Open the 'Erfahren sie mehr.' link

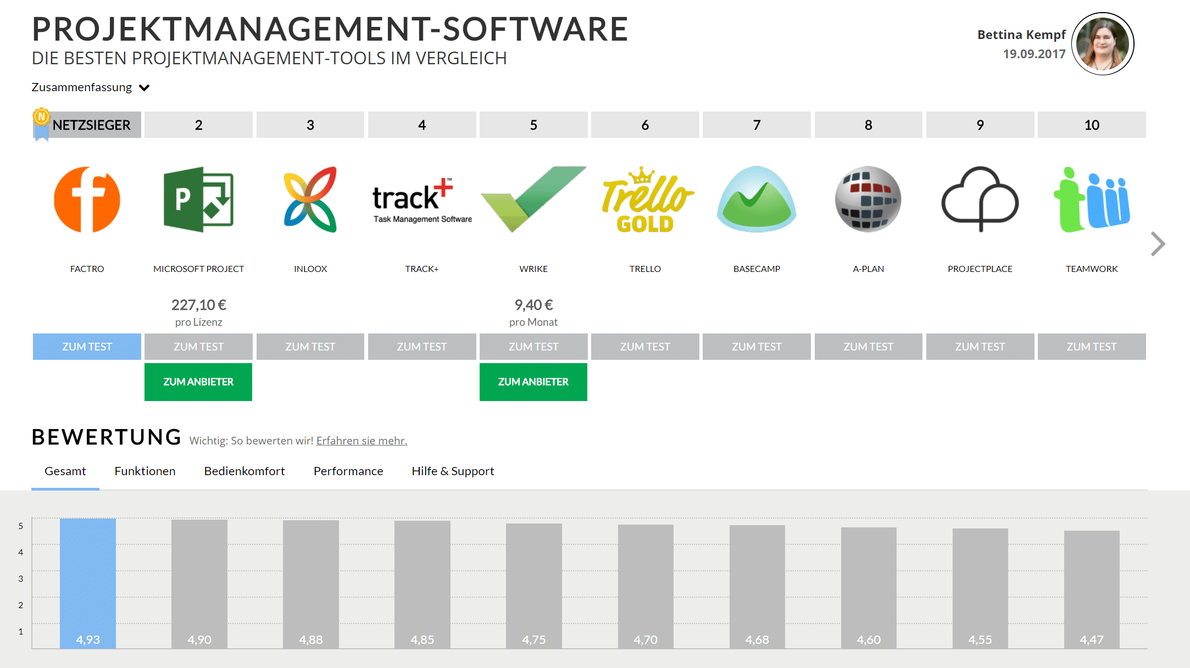(x=362, y=441)
